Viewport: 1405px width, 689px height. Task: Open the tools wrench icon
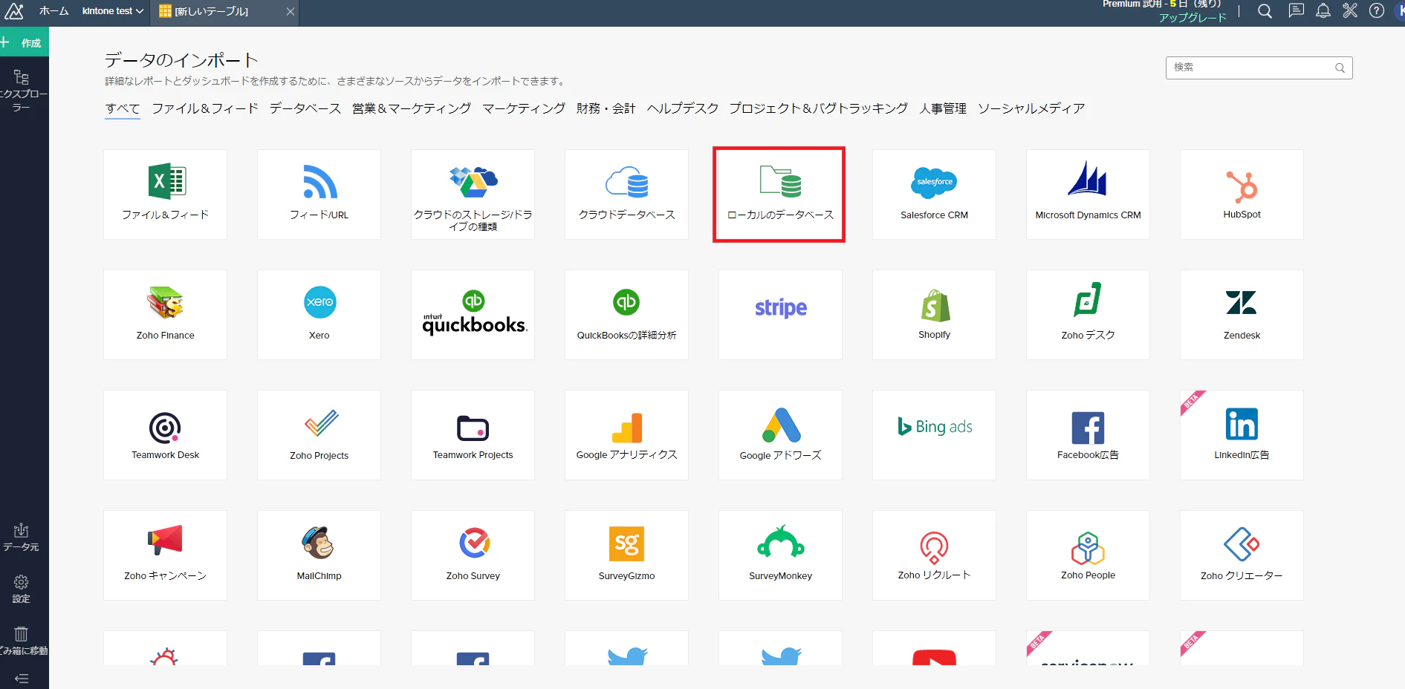tap(1350, 11)
